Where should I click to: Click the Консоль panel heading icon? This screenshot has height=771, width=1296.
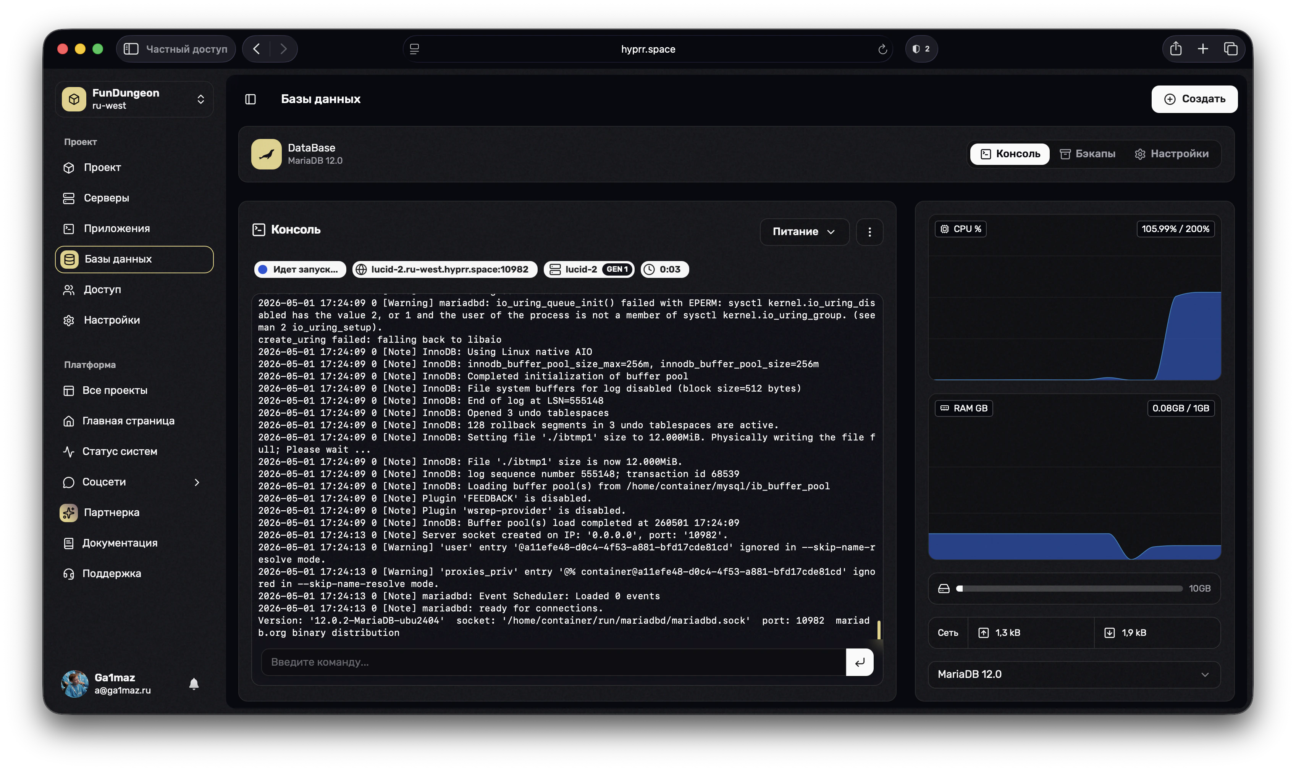(x=258, y=230)
